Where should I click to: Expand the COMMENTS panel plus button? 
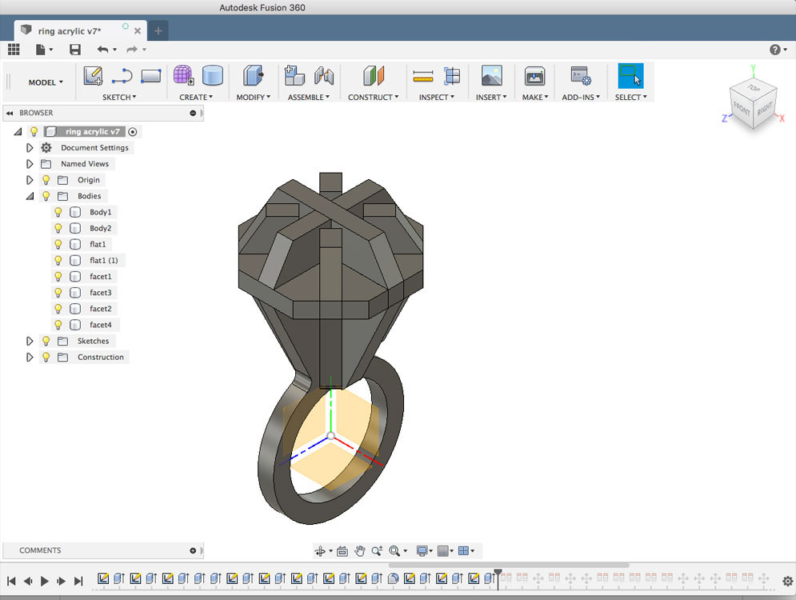193,550
